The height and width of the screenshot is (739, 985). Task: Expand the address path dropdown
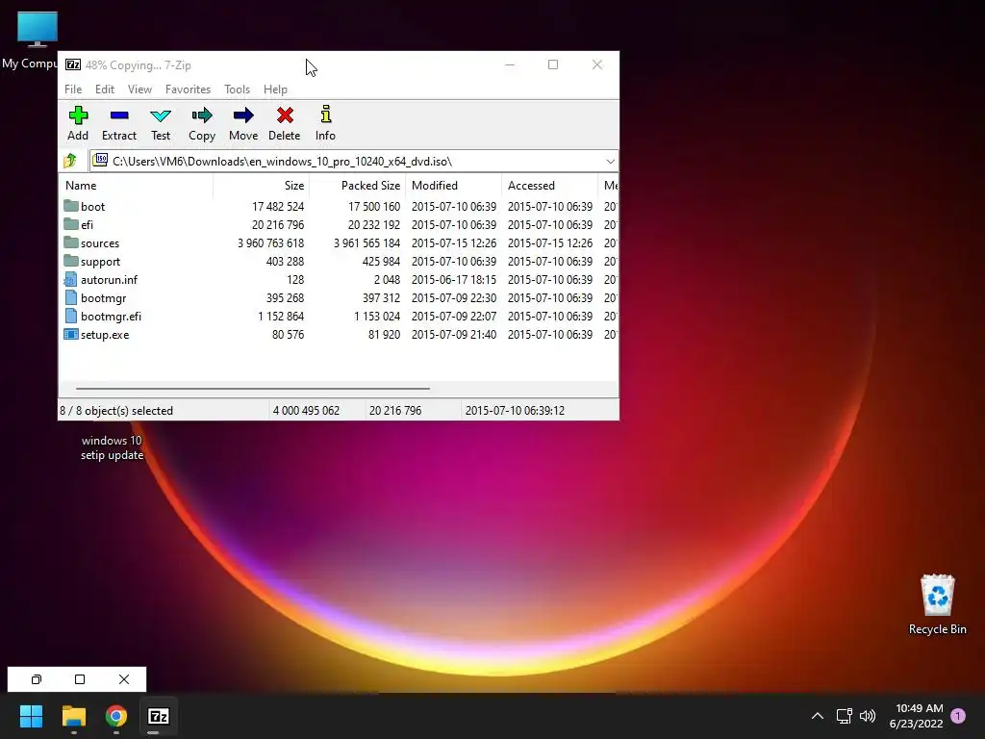tap(610, 162)
